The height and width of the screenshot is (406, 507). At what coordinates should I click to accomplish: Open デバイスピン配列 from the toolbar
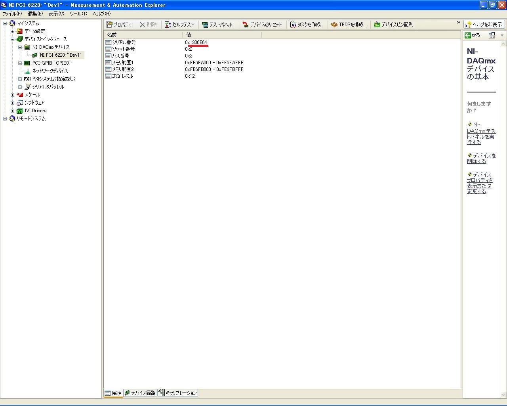[394, 25]
